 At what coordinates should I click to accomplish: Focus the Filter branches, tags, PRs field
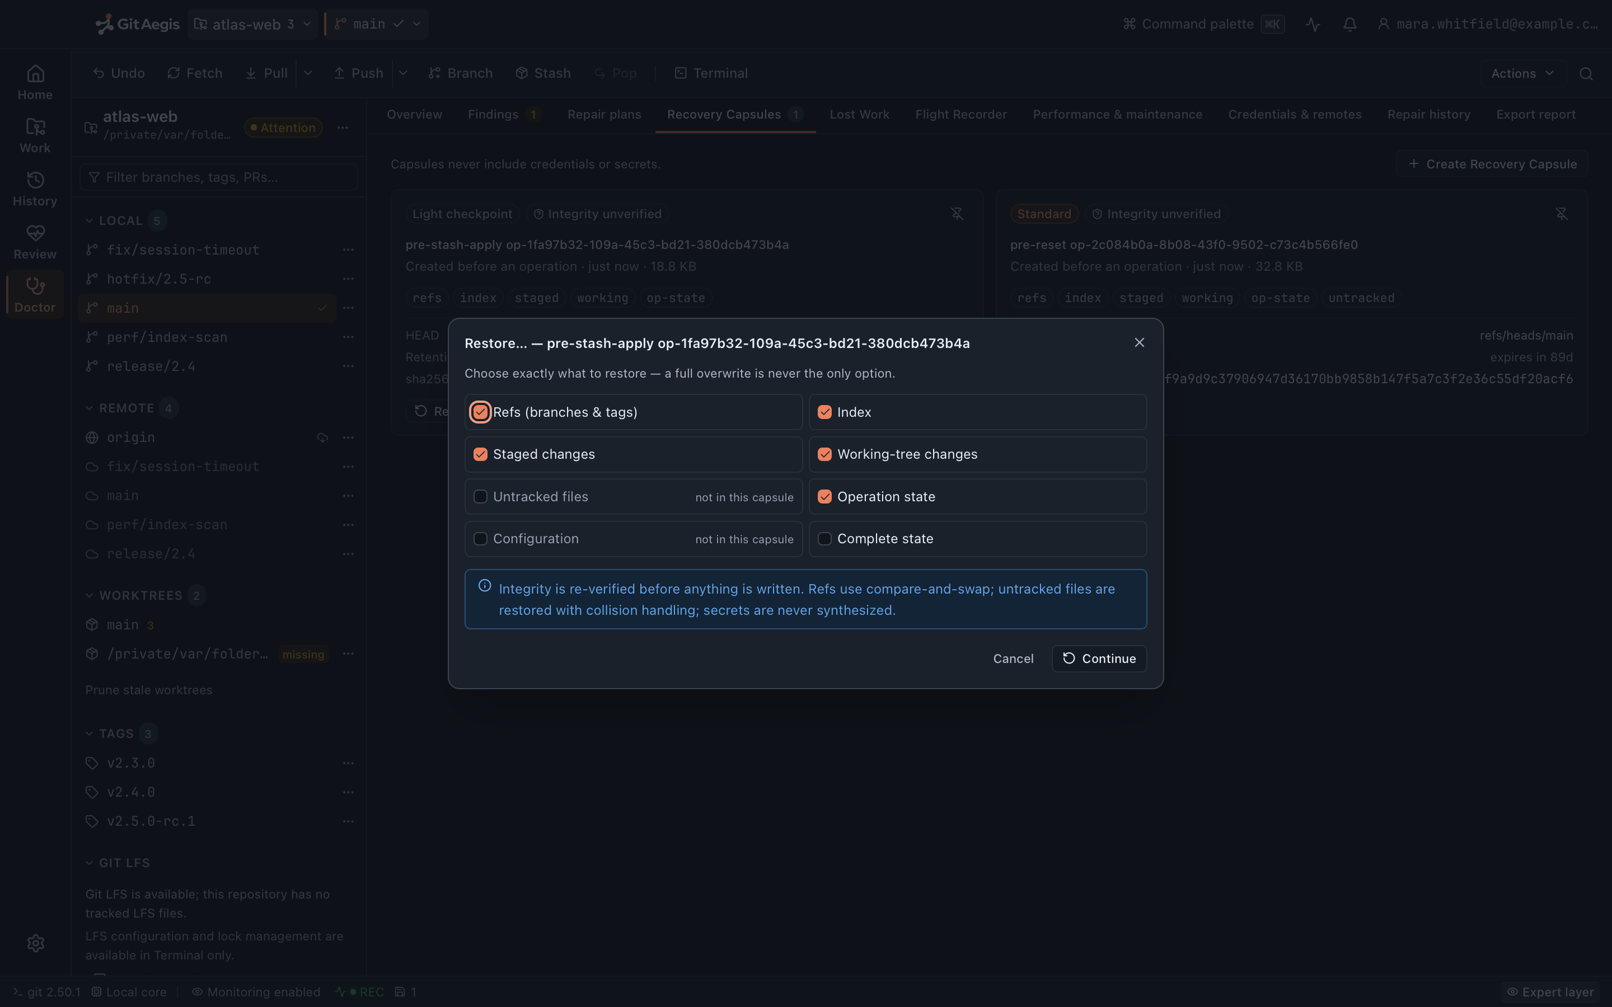[218, 177]
